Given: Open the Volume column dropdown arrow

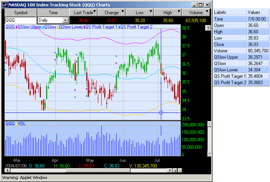Looking at the screenshot, I should point(207,11).
